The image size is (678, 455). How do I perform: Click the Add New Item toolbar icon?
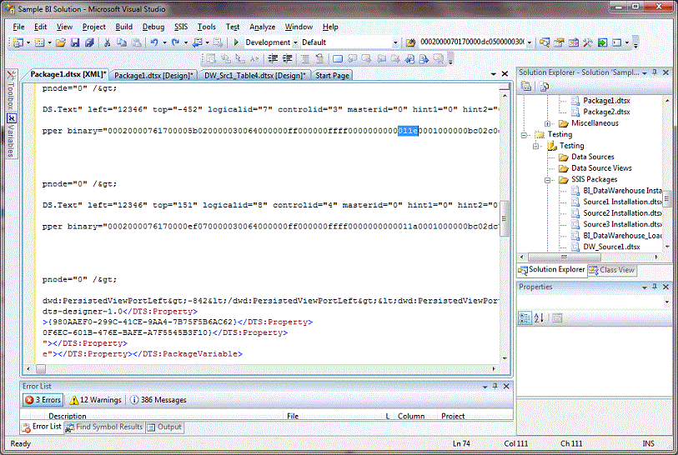tap(39, 42)
